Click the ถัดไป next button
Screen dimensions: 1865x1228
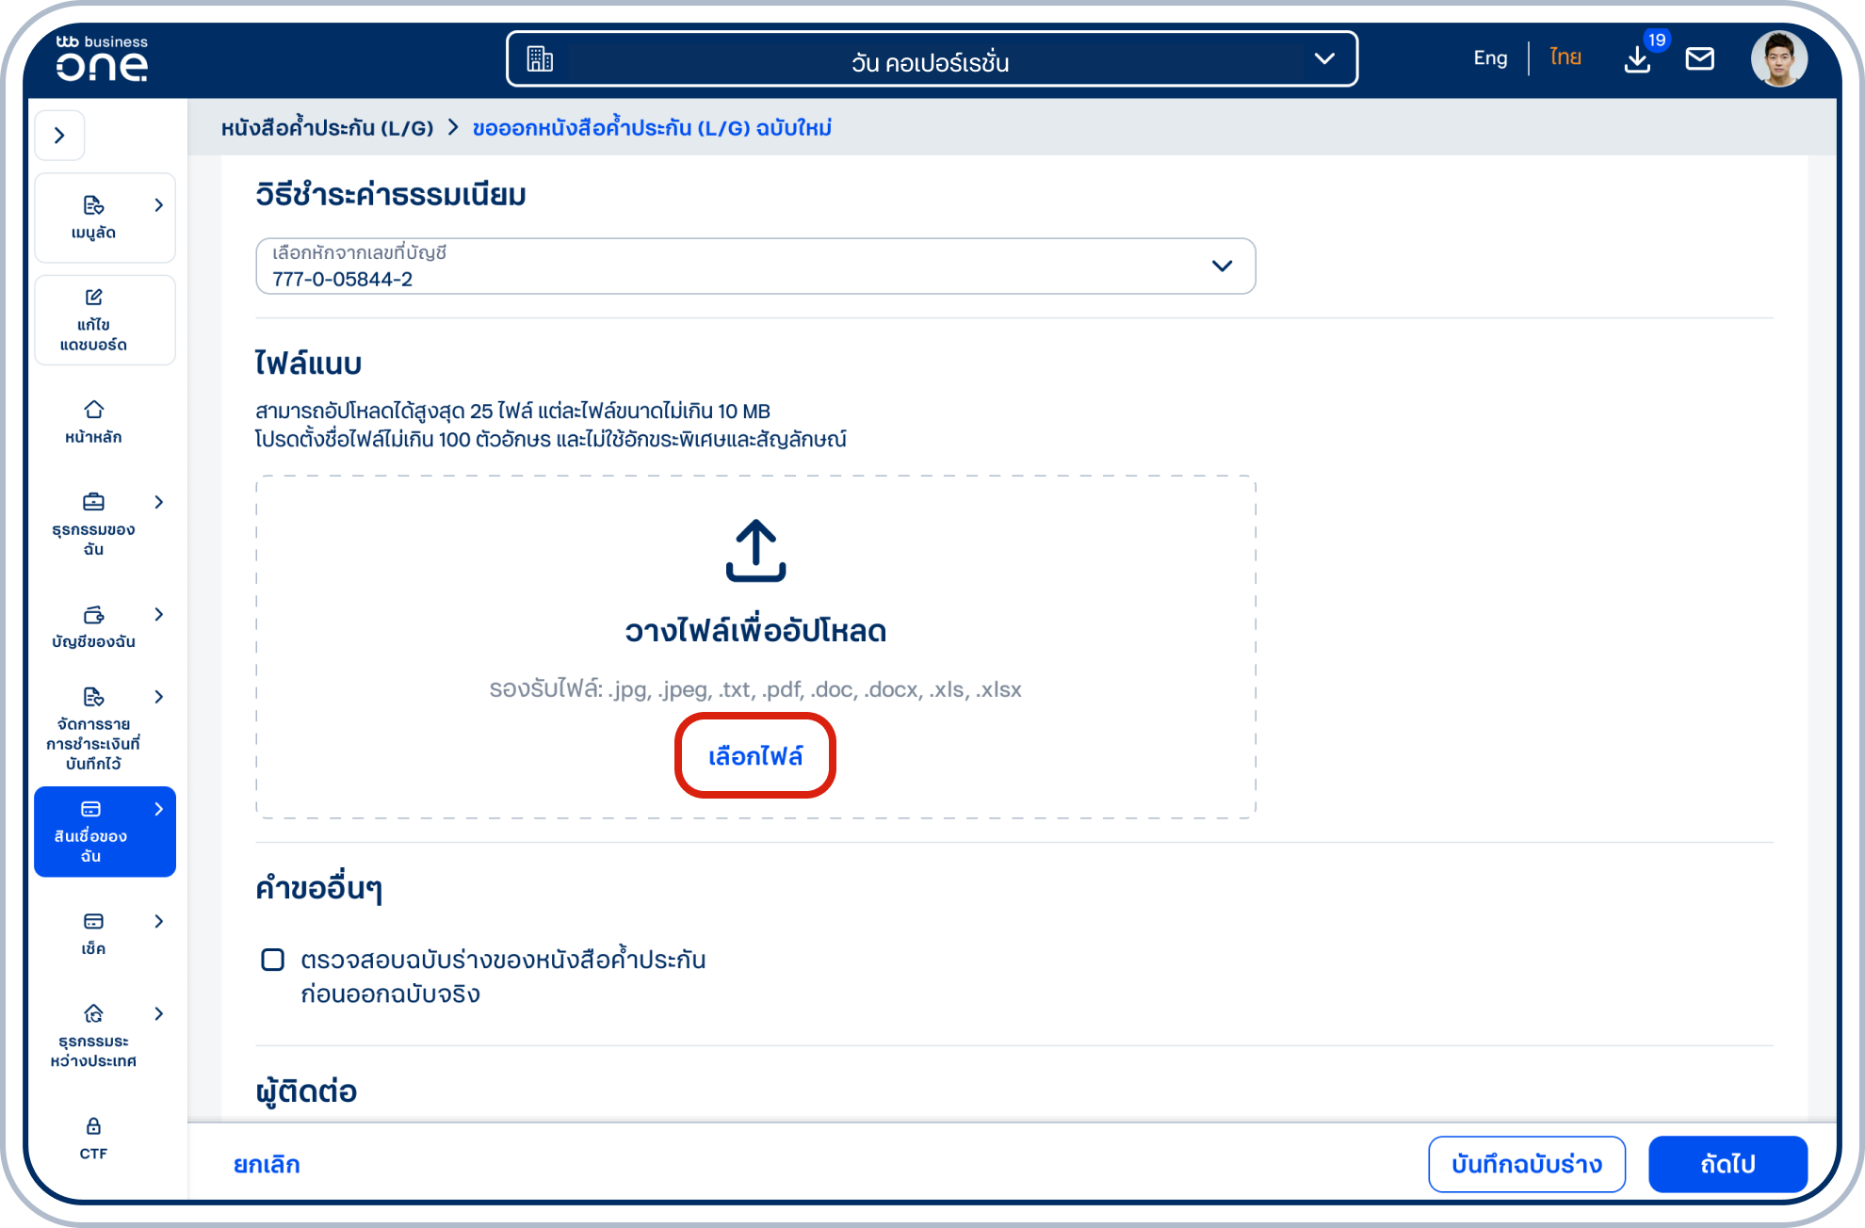(1727, 1164)
